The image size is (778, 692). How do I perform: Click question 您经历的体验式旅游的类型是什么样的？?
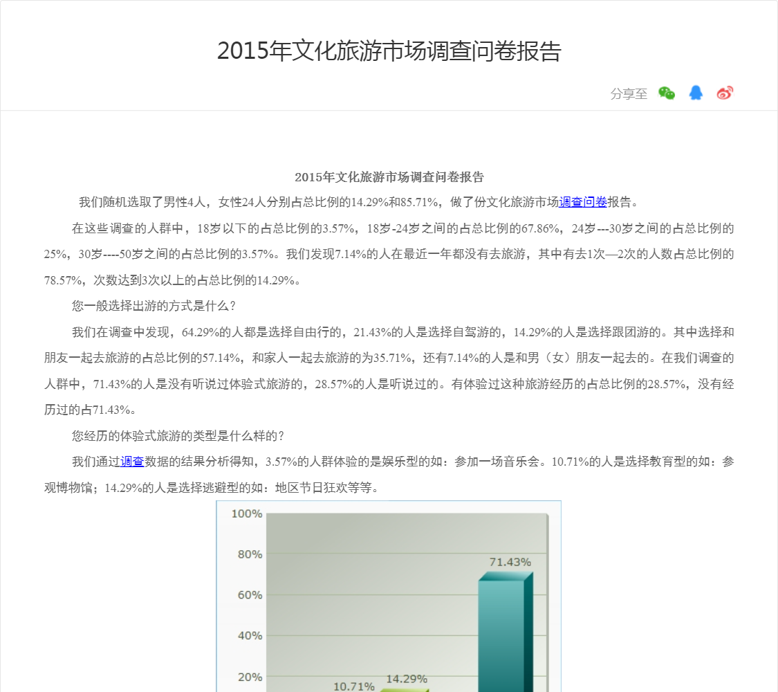pos(178,436)
